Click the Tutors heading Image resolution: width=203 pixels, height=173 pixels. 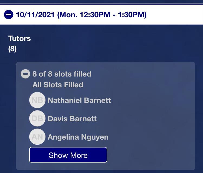(x=19, y=38)
